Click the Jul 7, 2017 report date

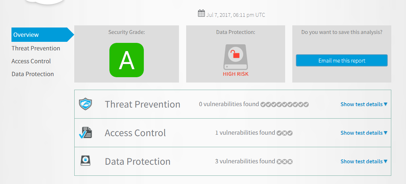pos(236,15)
